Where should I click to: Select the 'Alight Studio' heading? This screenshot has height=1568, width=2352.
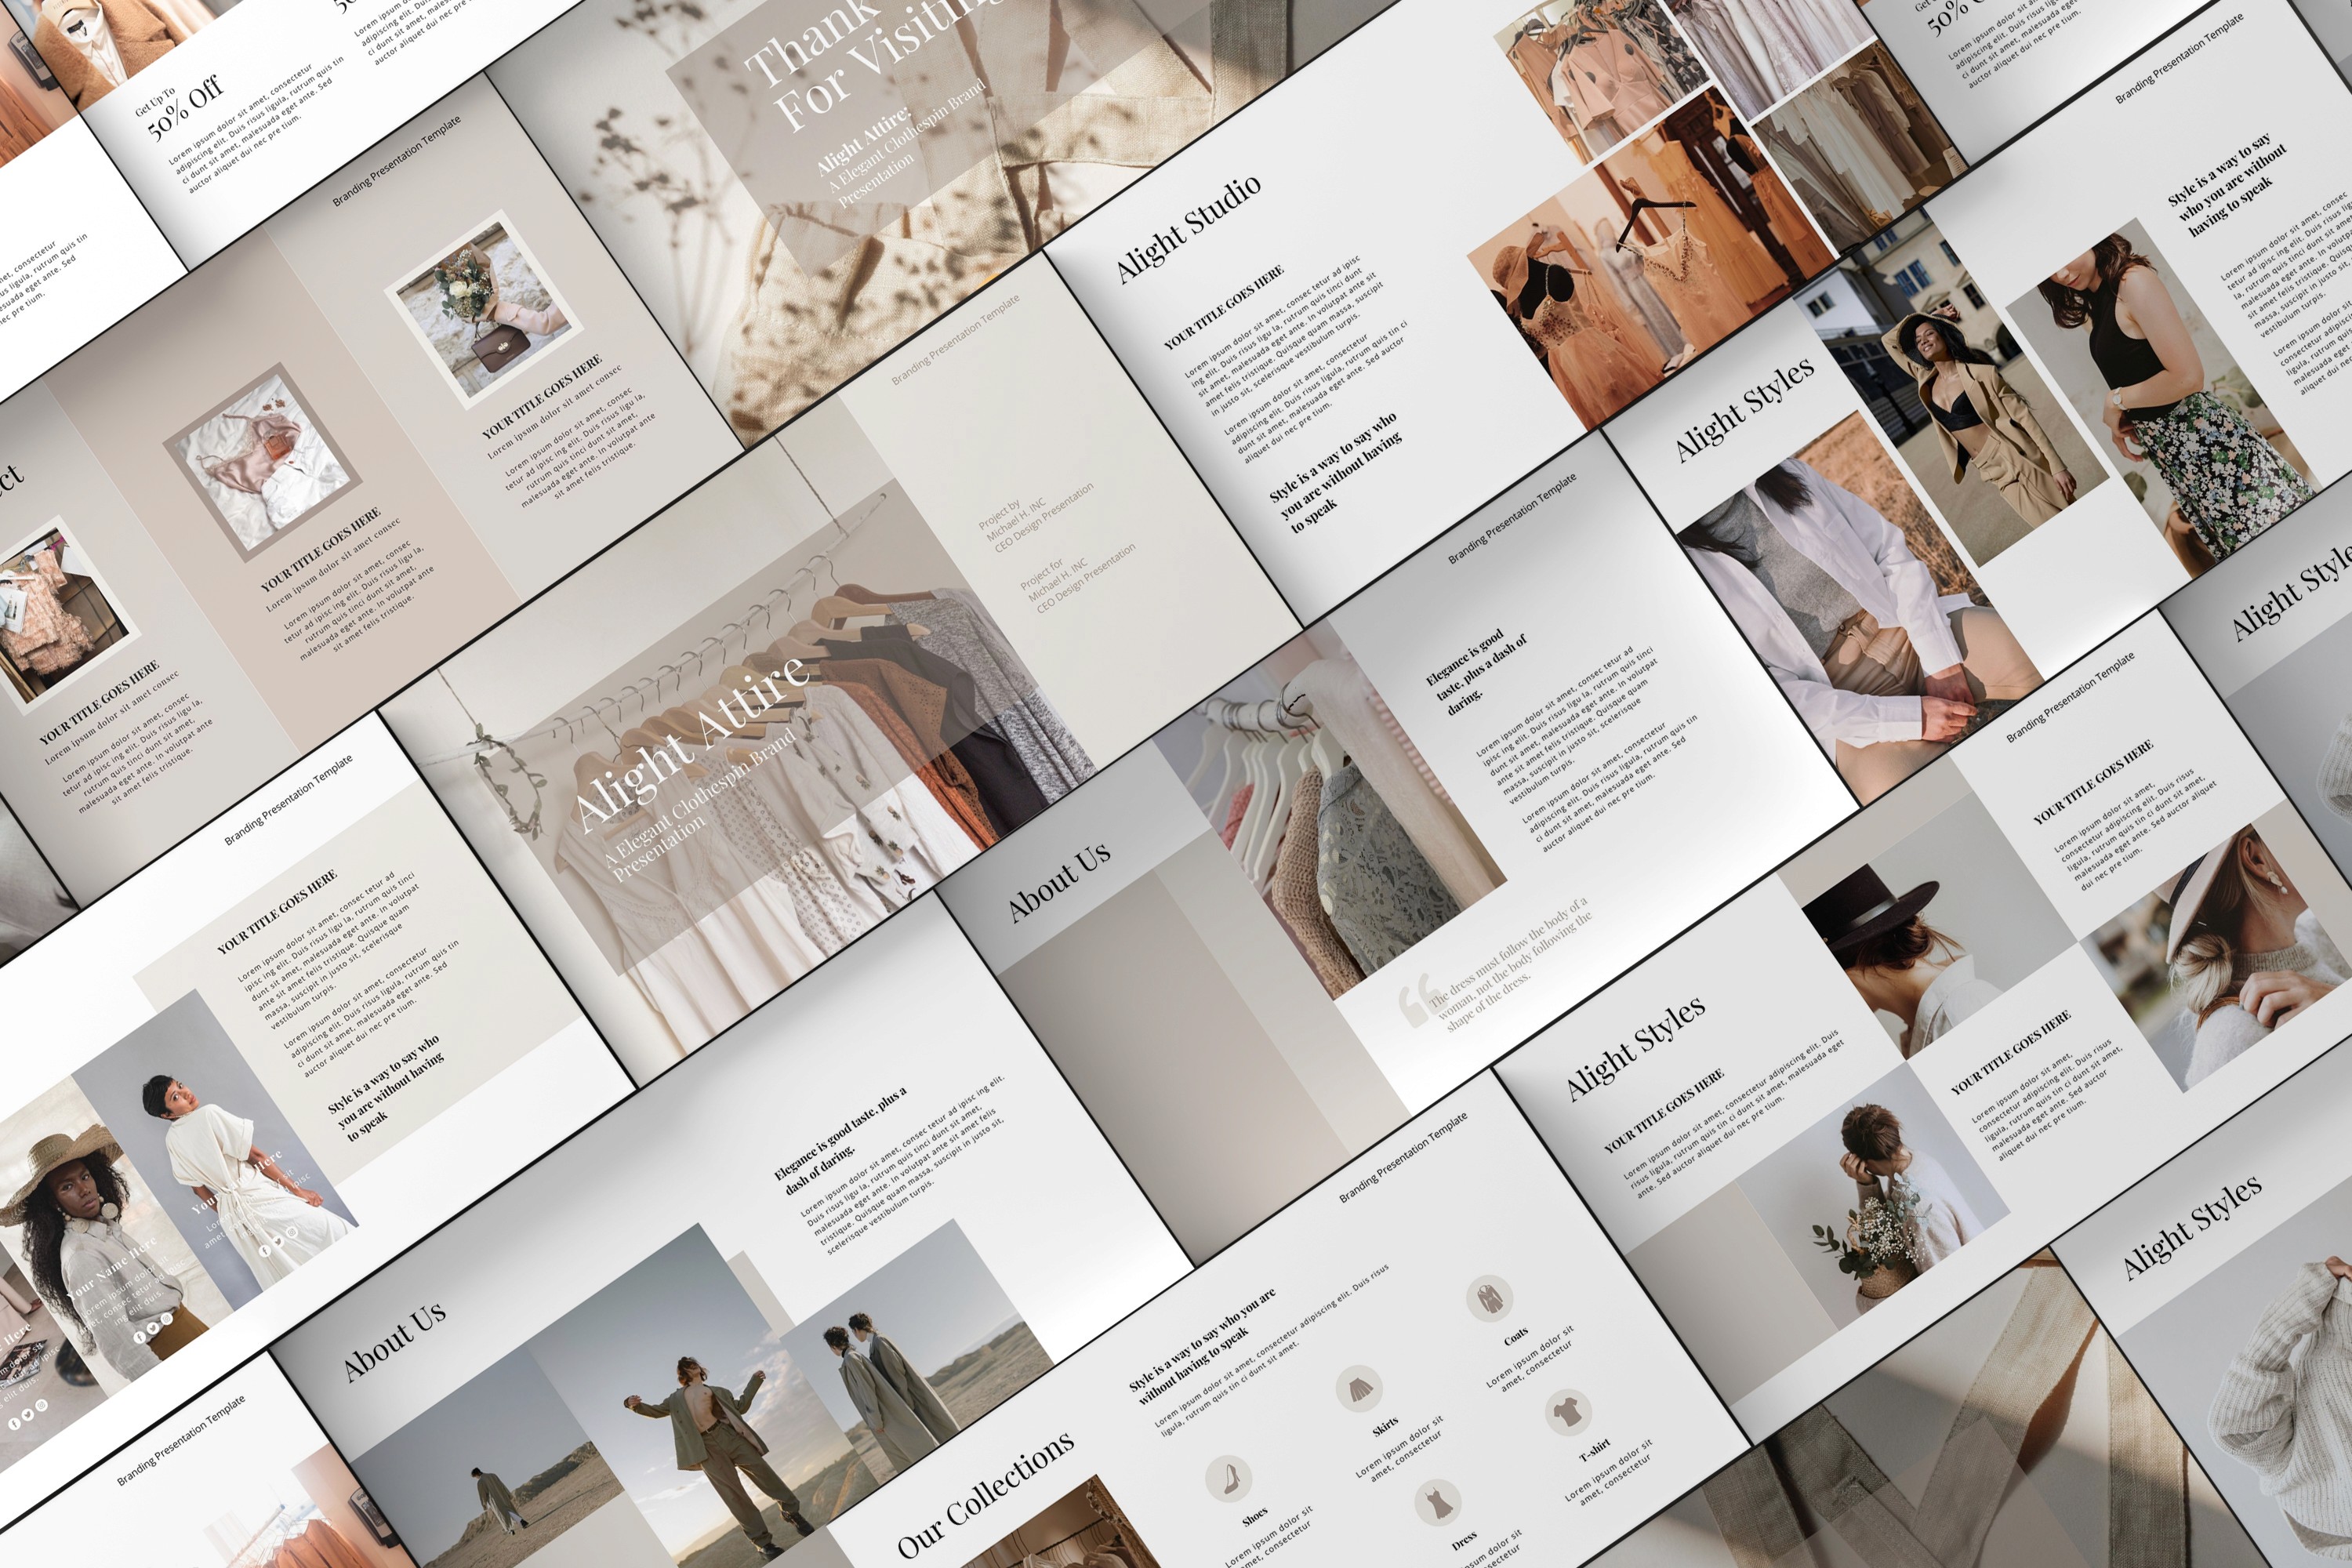(x=1187, y=229)
